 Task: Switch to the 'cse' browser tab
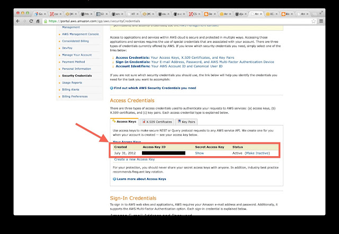pyautogui.click(x=56, y=14)
